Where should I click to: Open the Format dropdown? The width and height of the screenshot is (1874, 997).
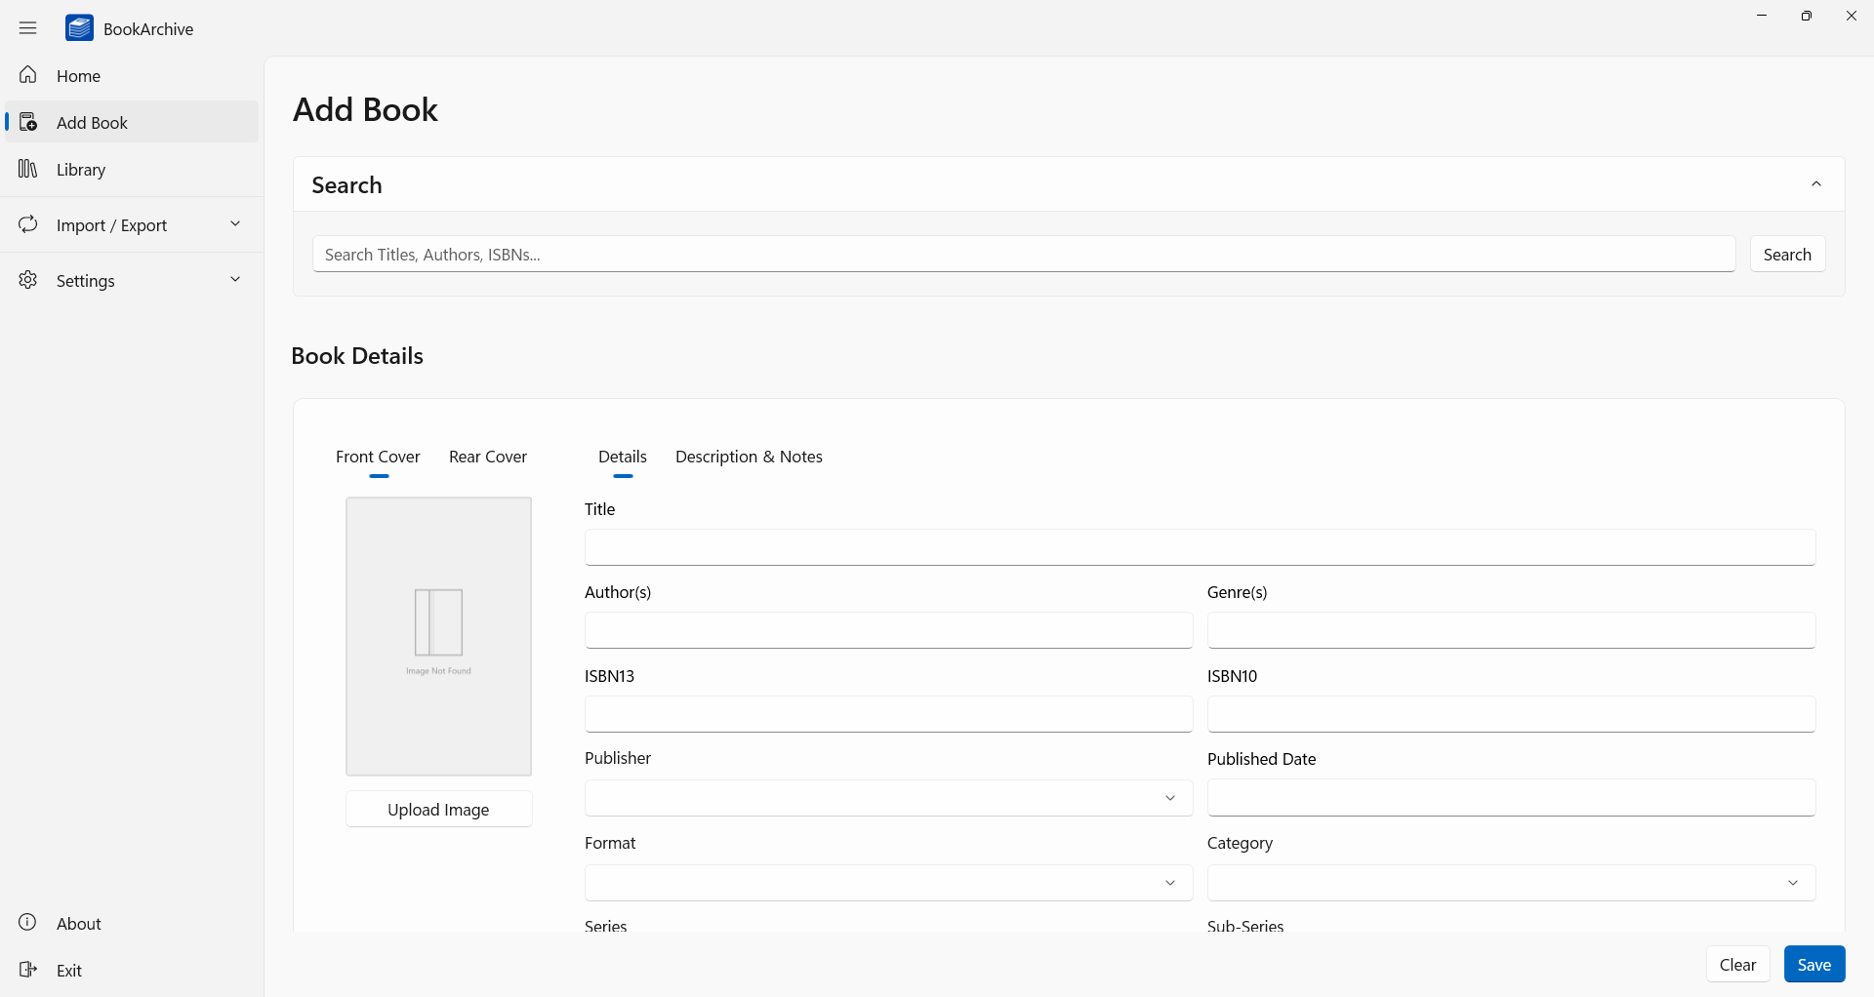(1169, 883)
